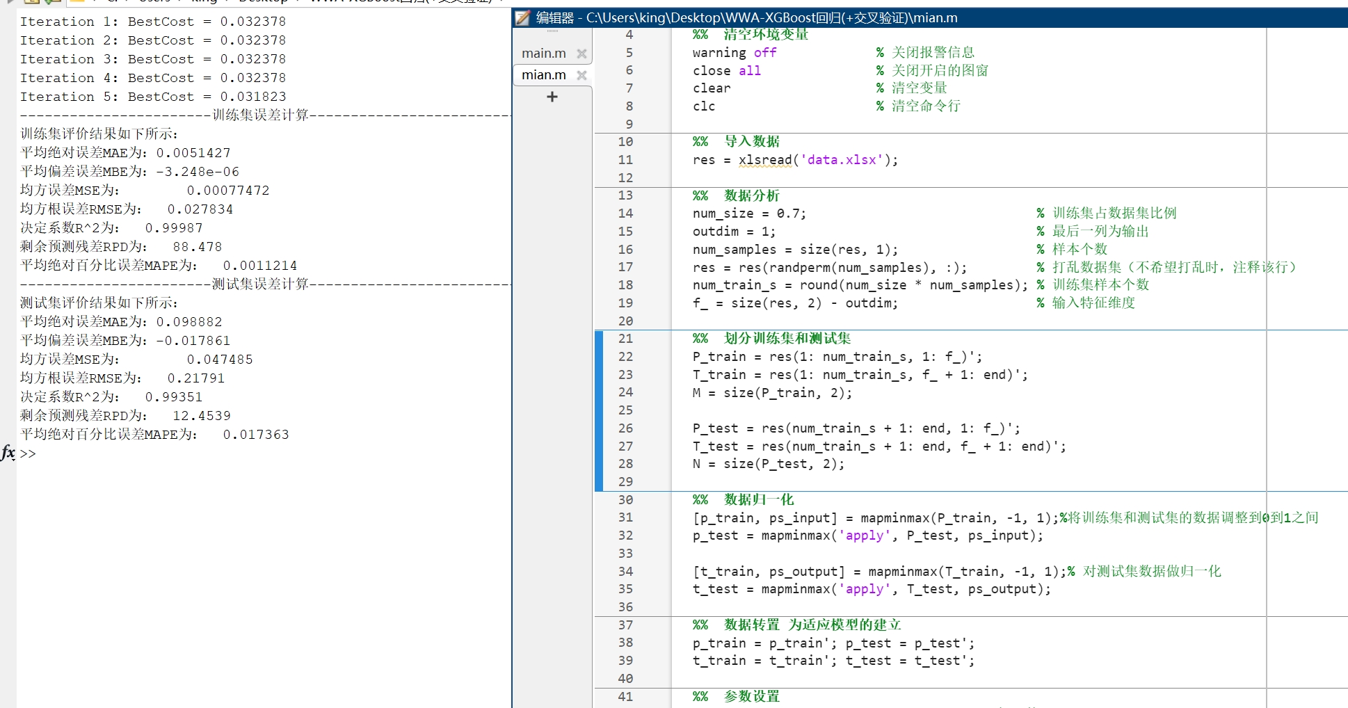Viewport: 1348px width, 708px height.
Task: Click the pencil document icon on Editor title bar
Action: point(522,17)
